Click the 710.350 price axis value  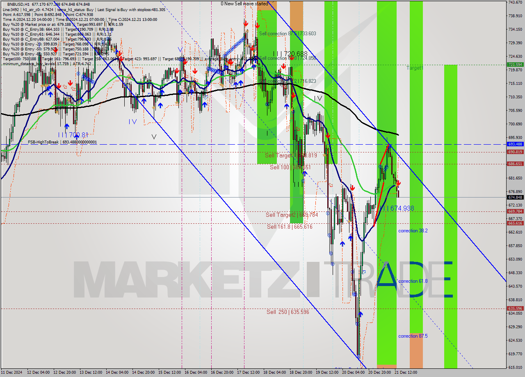coord(515,97)
